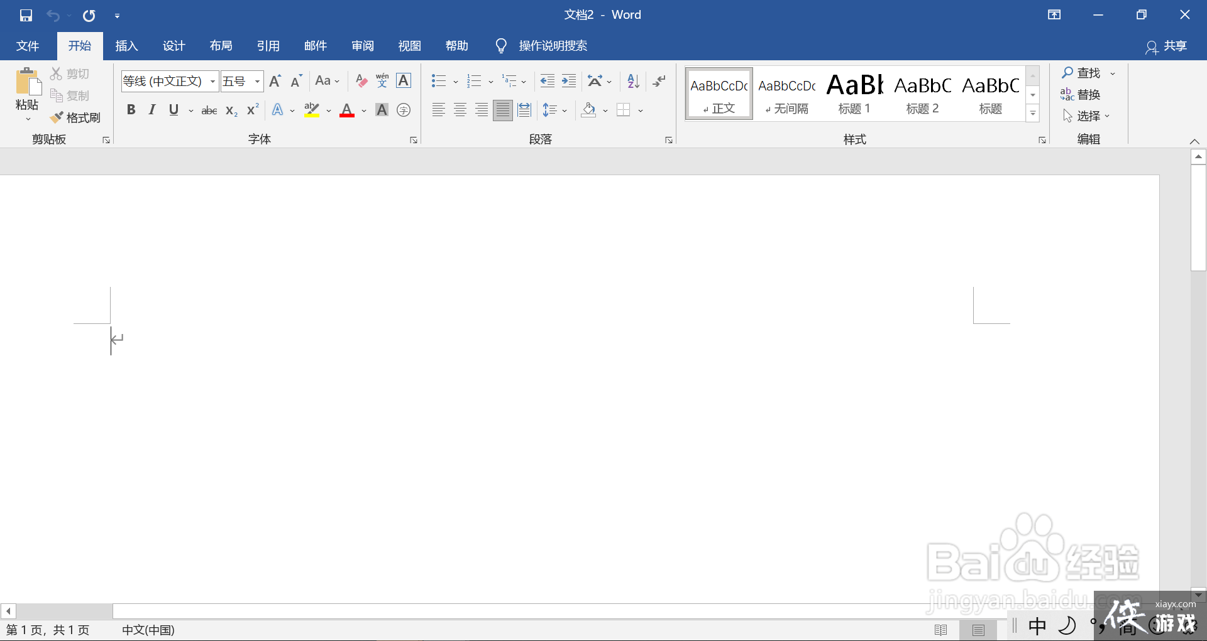Collapse the ribbon with the chevron arrow
This screenshot has width=1207, height=641.
tap(1194, 141)
